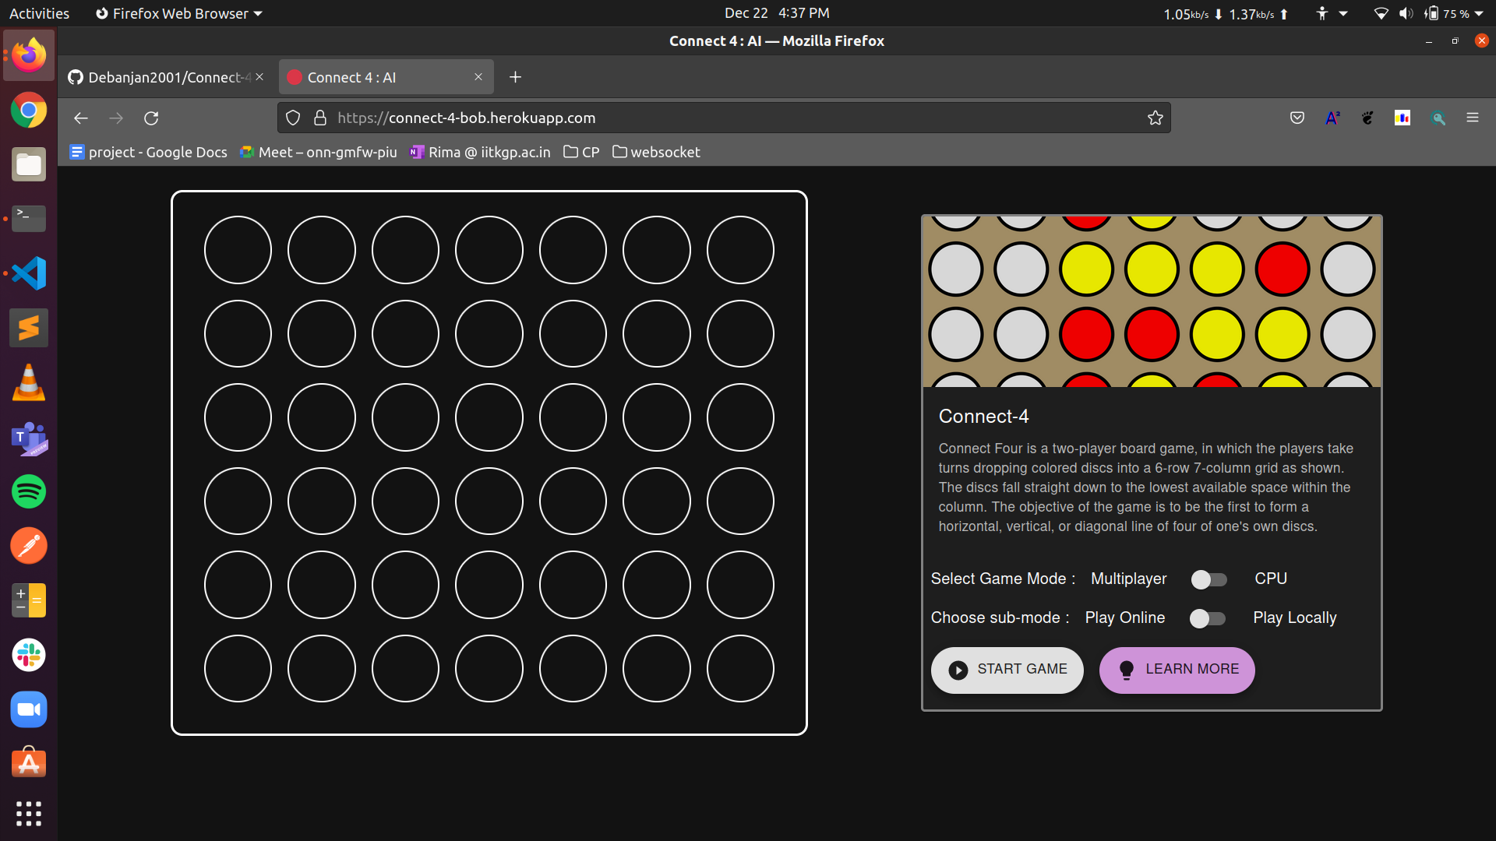Viewport: 1496px width, 841px height.
Task: Open the Firefox hamburger menu
Action: [x=1473, y=118]
